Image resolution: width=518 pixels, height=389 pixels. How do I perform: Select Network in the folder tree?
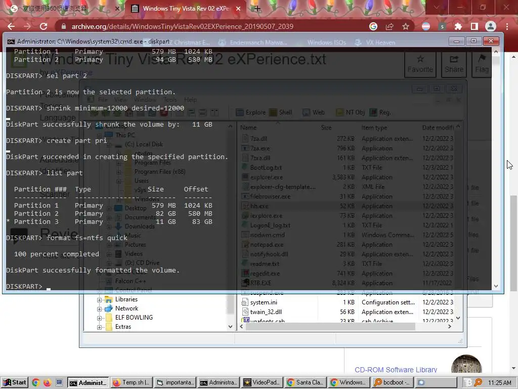(126, 308)
